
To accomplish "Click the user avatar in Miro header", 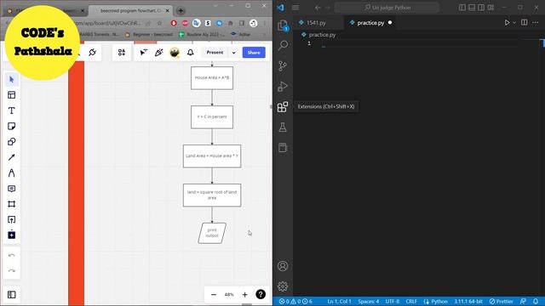I will [x=175, y=53].
